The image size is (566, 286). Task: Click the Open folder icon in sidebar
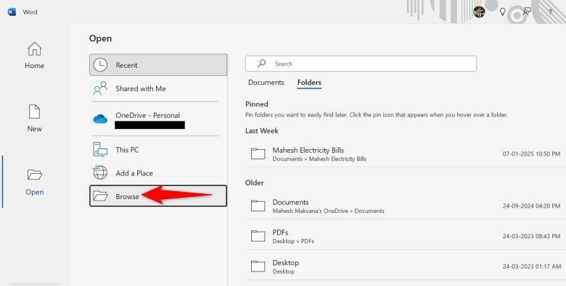click(35, 174)
